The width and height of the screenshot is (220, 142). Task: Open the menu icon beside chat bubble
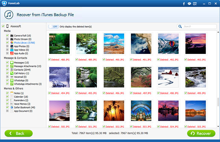pos(195,4)
